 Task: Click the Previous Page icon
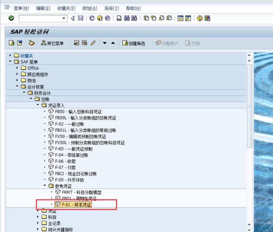154,18
